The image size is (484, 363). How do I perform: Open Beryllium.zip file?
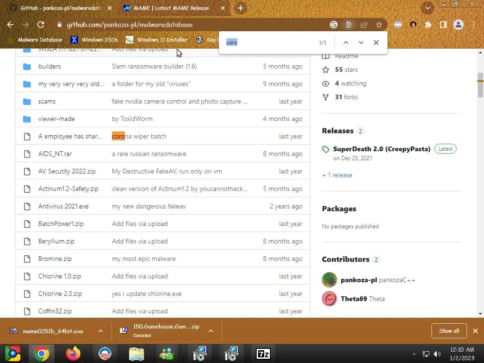(56, 241)
